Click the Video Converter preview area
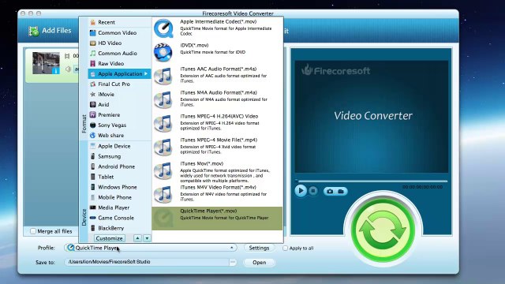Screen dimensions: 505x284 point(372,116)
